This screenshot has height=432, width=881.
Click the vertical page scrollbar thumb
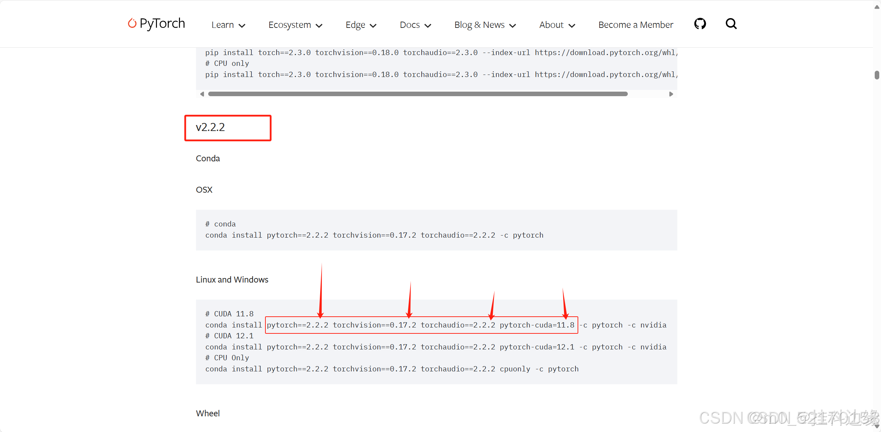(x=877, y=75)
